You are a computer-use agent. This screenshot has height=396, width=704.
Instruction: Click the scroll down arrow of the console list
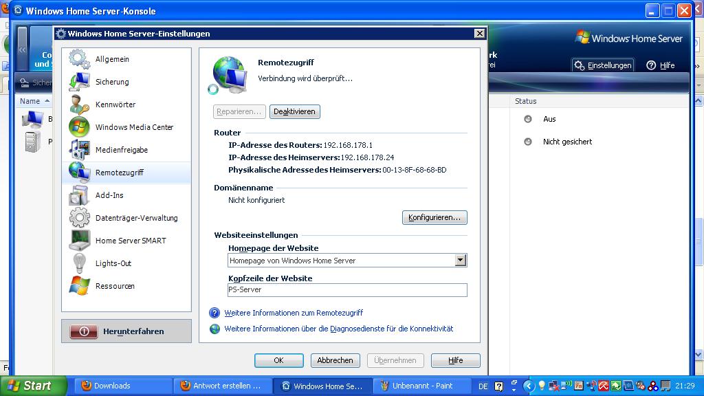click(698, 354)
